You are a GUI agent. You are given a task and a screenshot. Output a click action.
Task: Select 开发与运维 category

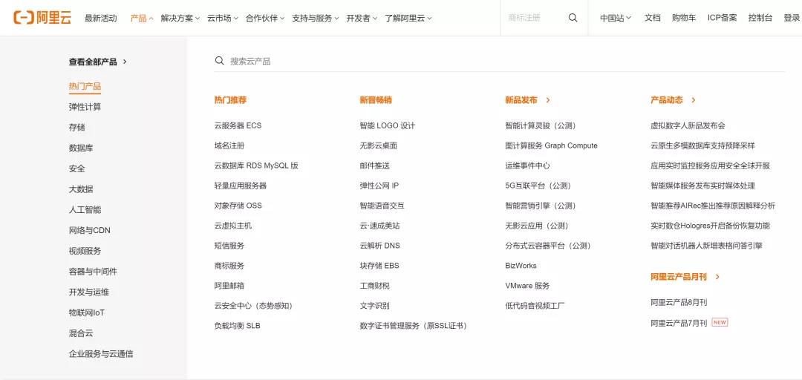pos(89,292)
